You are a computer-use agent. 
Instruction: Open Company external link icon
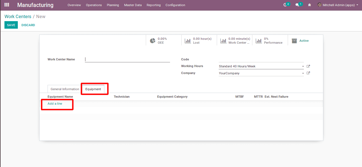[308, 73]
